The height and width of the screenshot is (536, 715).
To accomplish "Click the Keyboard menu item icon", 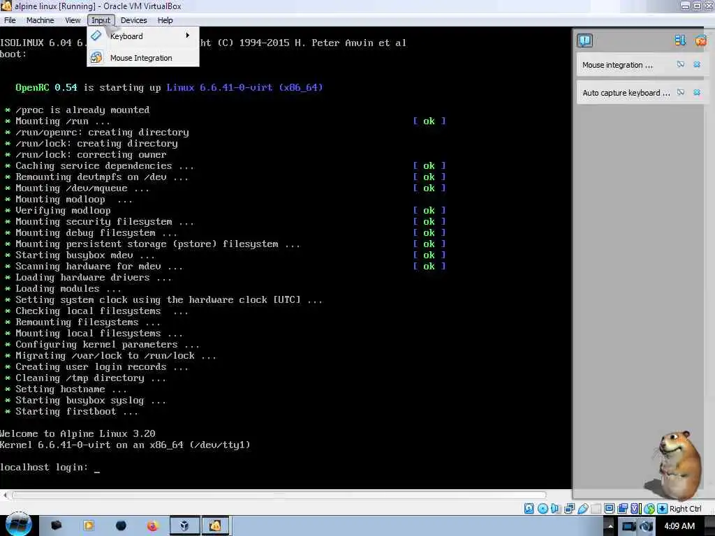I will coord(96,36).
